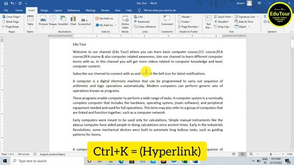Click the vertical scrollbar thumb
Viewport: 294px width, 165px height.
click(292, 43)
